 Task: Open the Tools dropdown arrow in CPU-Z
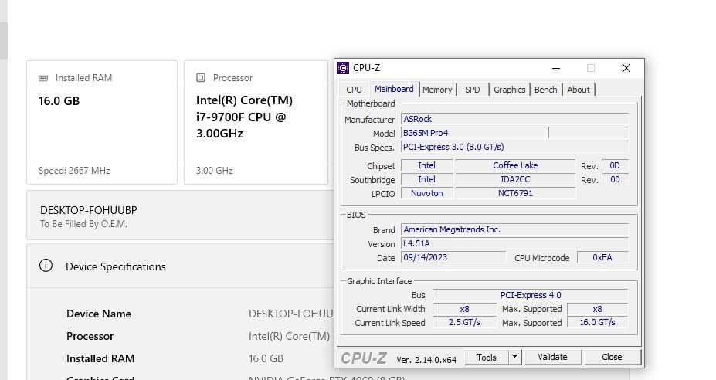point(514,357)
